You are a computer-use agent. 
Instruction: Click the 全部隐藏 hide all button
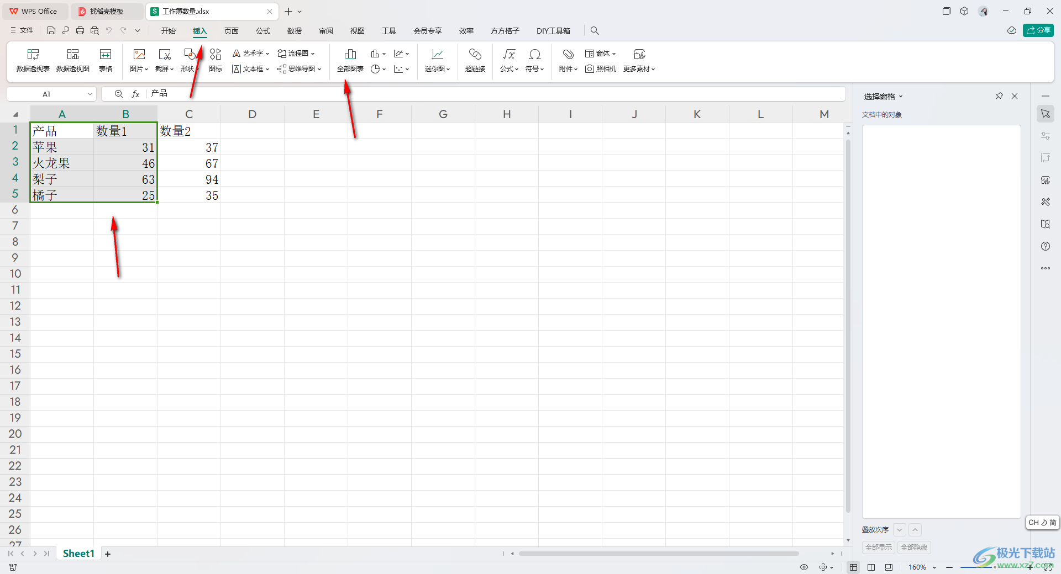pos(914,548)
